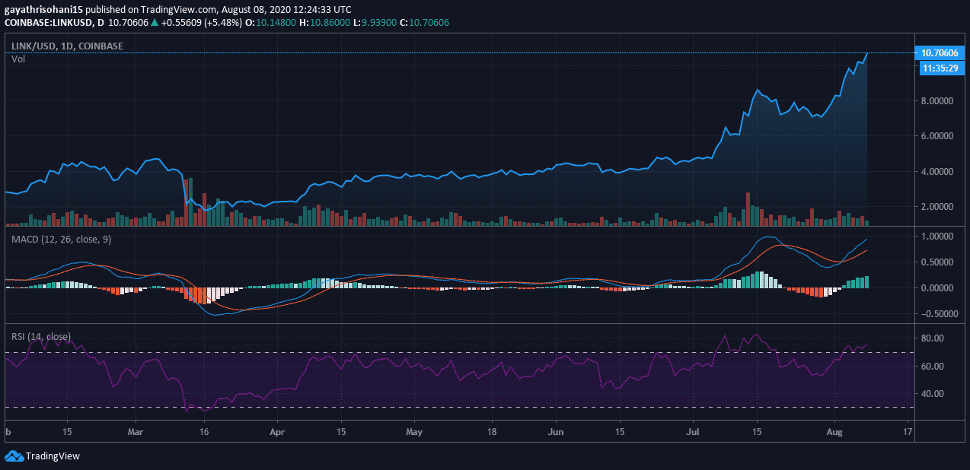
Task: Click the RSI 80.00 axis label
Action: [933, 338]
